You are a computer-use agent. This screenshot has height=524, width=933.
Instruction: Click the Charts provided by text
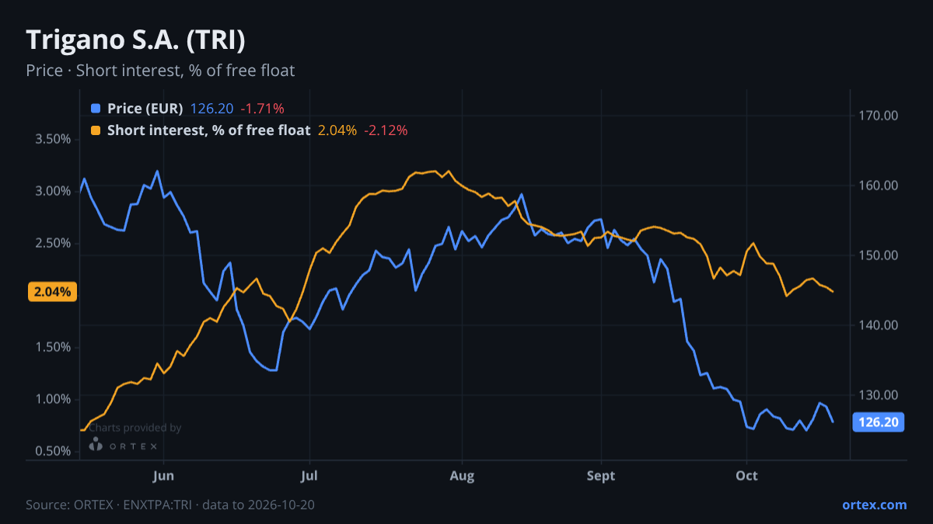(135, 428)
